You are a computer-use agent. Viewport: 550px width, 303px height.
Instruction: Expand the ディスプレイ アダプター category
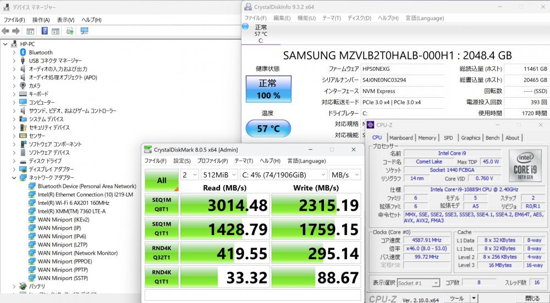coord(14,170)
